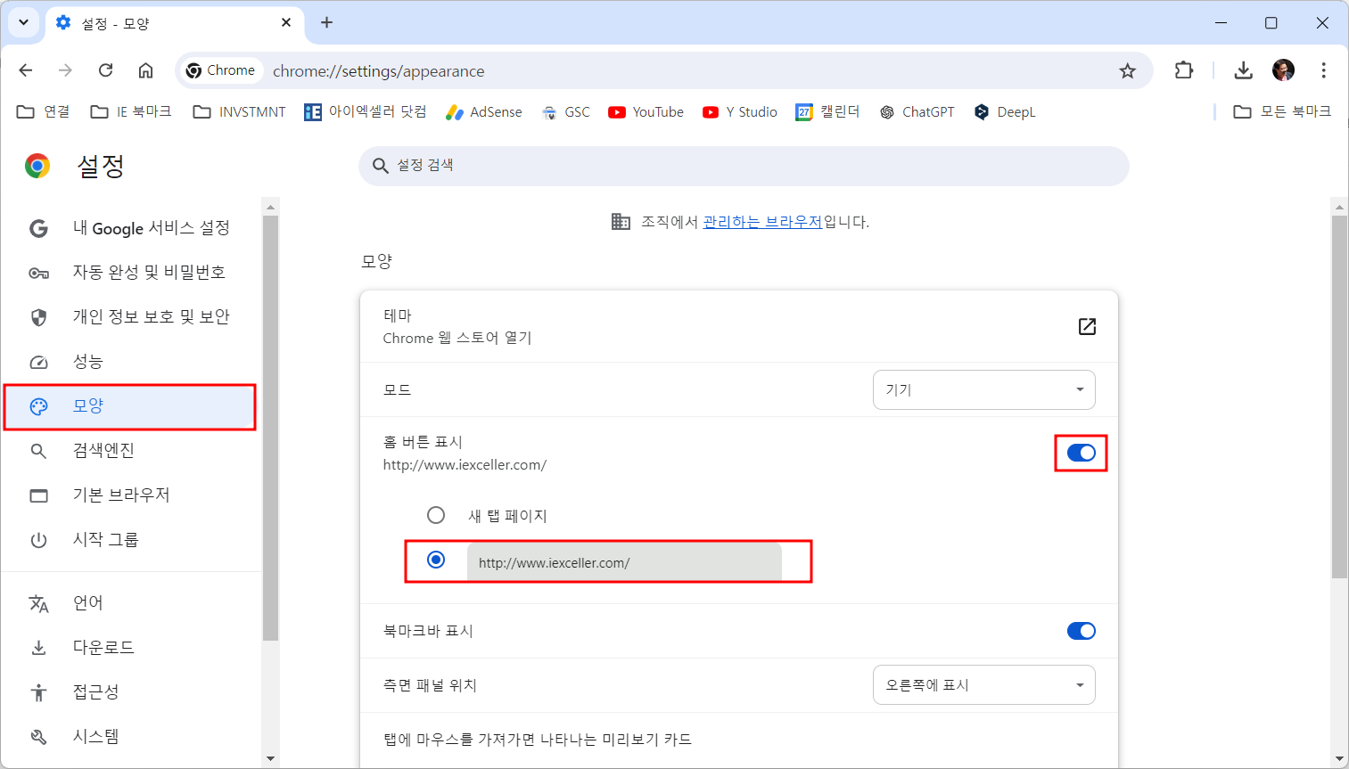The image size is (1349, 769).
Task: Open the 아이엑셀러 닷컴 bookmark
Action: [x=366, y=111]
